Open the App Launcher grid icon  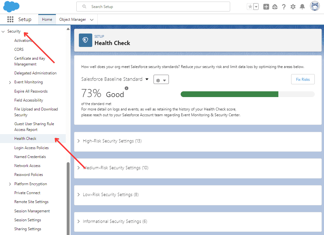pos(10,19)
